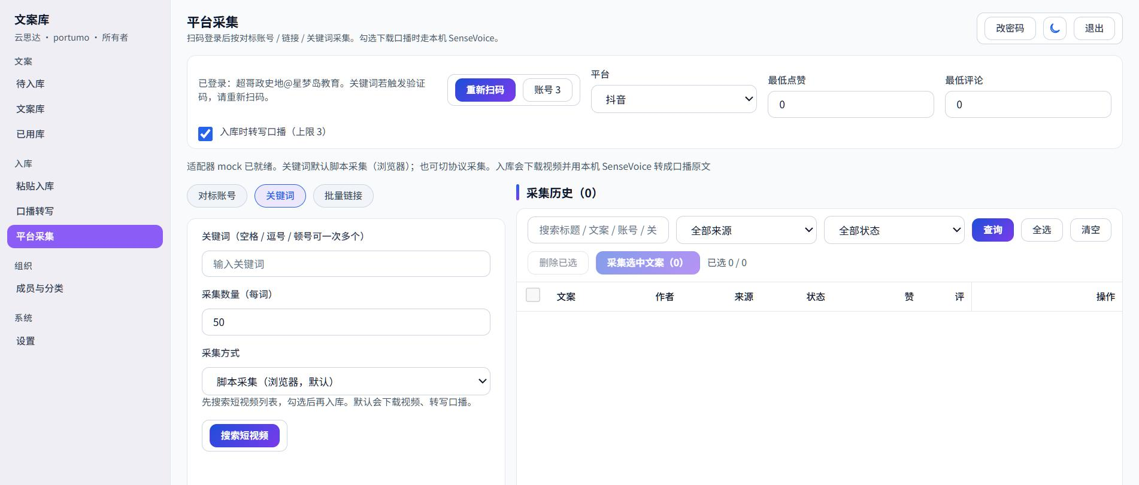Image resolution: width=1139 pixels, height=485 pixels.
Task: Click the 采集数量 field showing 50
Action: pos(346,322)
